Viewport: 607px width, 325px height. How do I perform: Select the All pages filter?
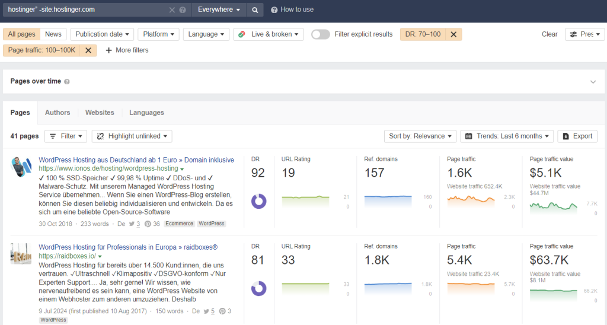coord(22,34)
